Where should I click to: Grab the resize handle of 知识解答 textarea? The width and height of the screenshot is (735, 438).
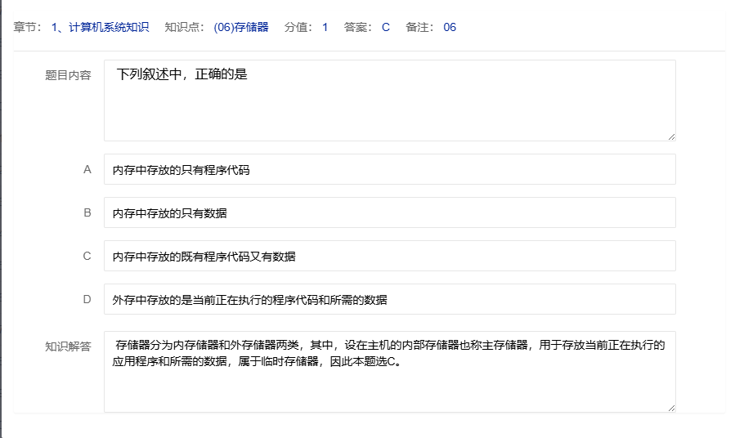(671, 408)
